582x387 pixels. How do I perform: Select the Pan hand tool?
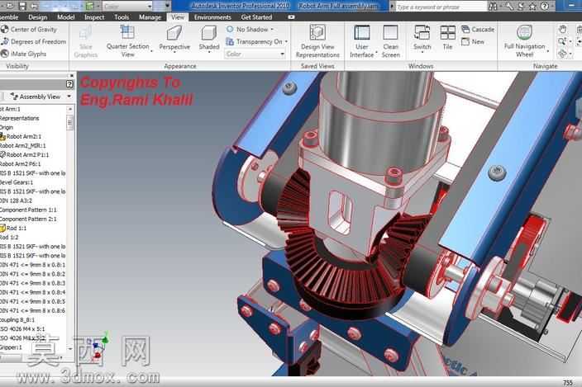point(563,29)
